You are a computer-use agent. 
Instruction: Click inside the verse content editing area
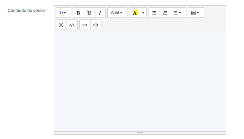pos(140,82)
